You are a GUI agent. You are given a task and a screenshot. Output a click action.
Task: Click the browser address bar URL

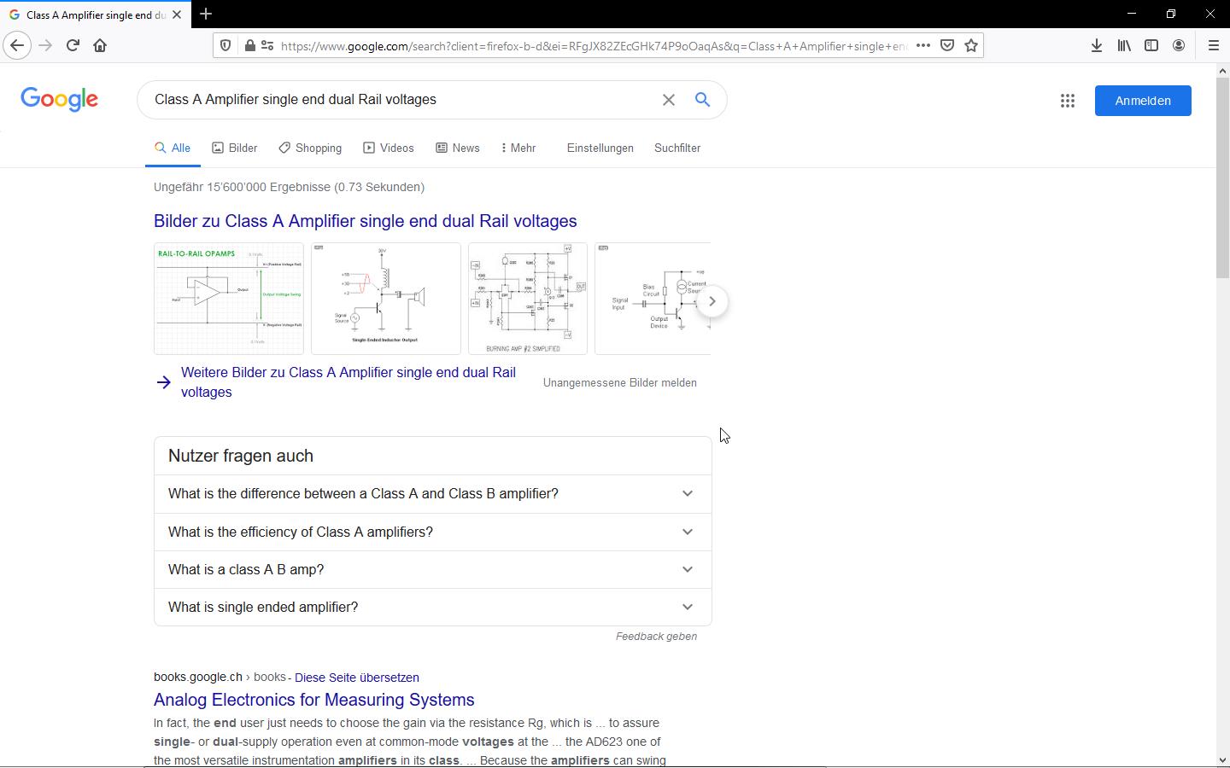(594, 46)
